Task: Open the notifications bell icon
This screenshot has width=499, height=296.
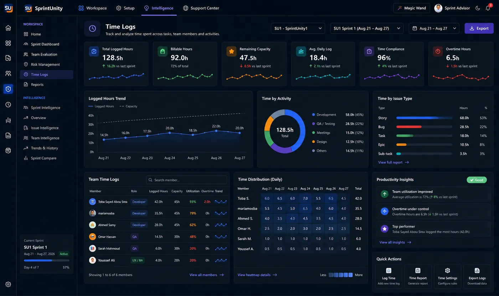Action: tap(488, 8)
